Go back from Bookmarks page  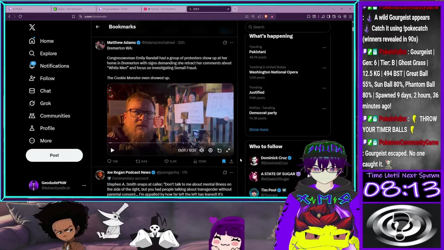97,27
